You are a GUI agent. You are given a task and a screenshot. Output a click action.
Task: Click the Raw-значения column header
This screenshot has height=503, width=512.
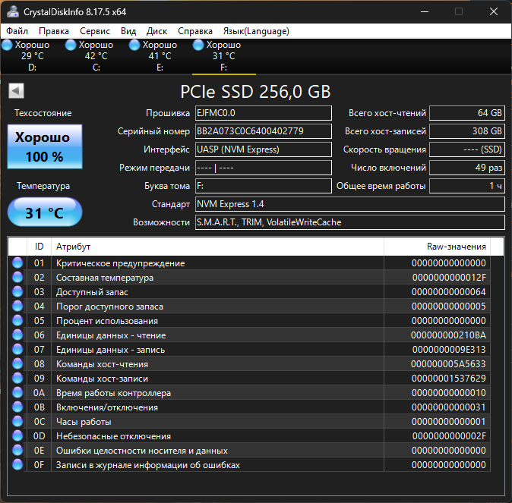click(x=438, y=247)
